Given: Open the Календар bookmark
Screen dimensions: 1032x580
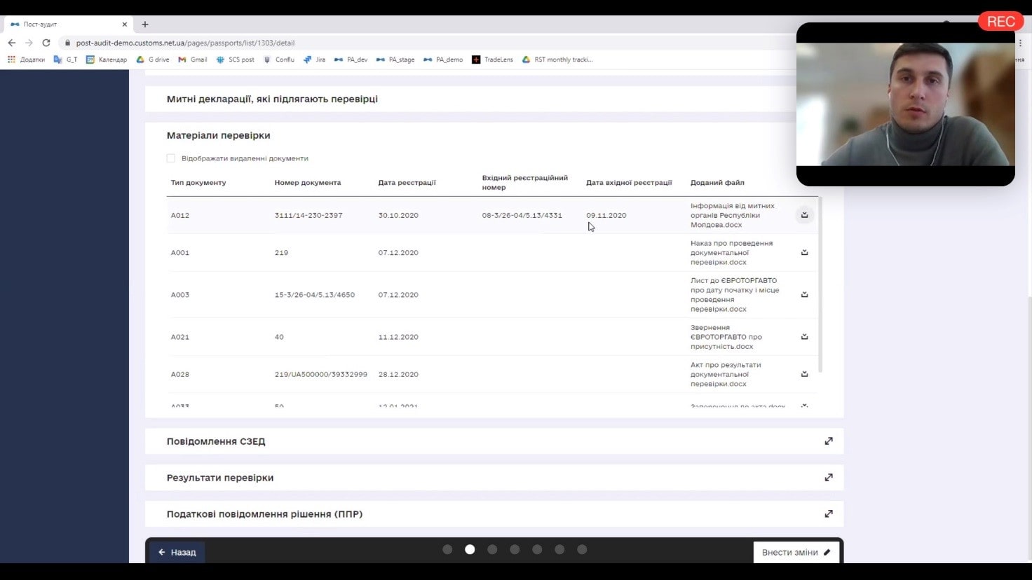Looking at the screenshot, I should click(107, 60).
